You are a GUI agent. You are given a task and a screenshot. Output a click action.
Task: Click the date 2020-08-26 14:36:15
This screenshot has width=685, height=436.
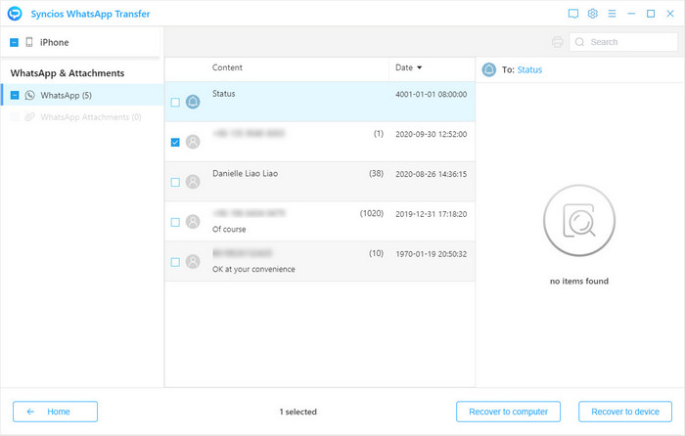431,174
